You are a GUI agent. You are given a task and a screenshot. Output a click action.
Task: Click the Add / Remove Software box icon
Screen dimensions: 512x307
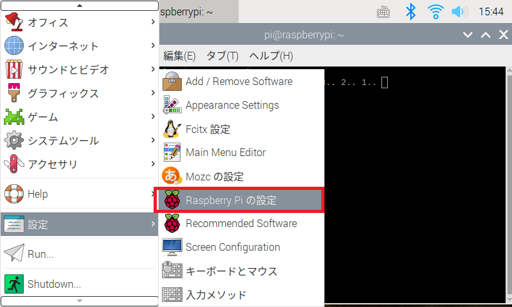point(172,81)
